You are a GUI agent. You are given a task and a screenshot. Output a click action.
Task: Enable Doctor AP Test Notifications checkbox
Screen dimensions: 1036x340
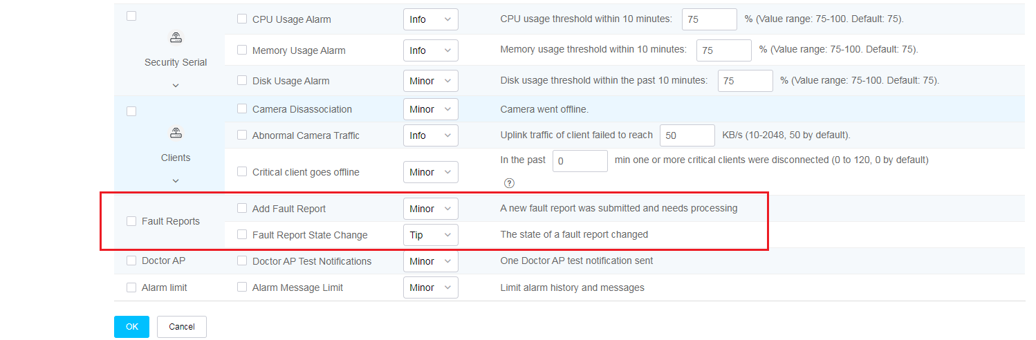[x=242, y=261]
